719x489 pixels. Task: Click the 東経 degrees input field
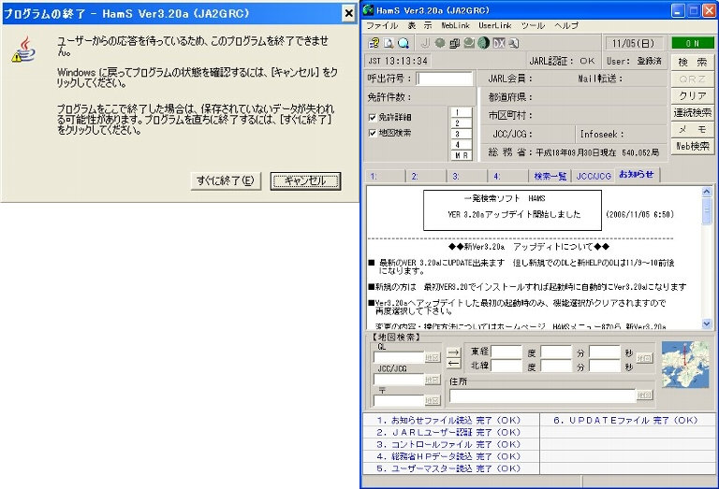(506, 352)
